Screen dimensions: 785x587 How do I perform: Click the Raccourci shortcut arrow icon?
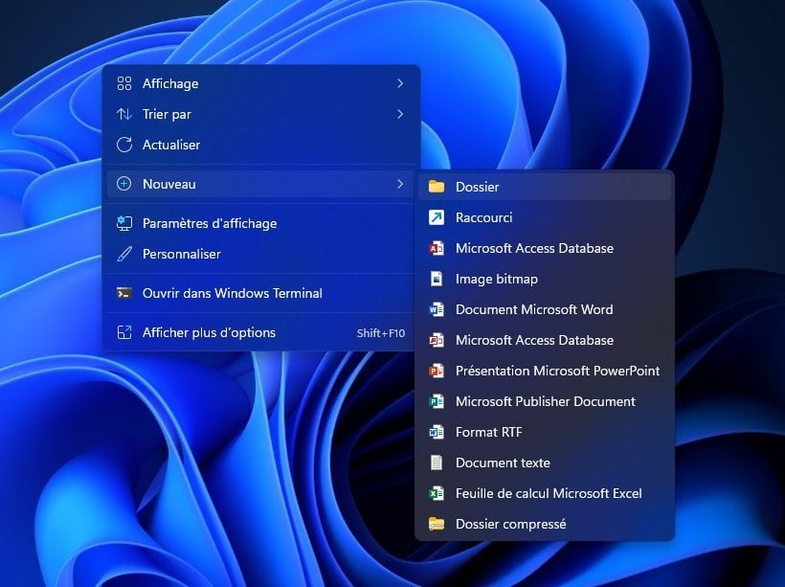437,217
